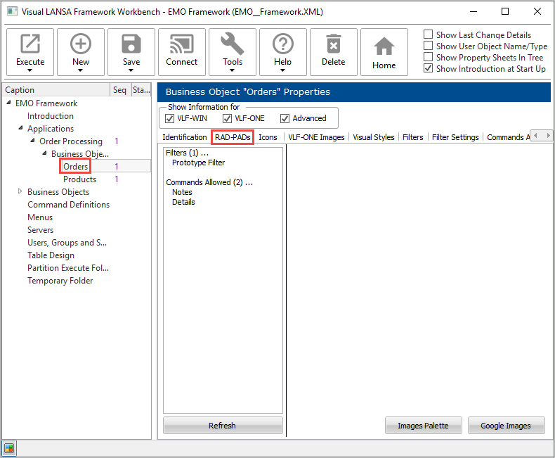Viewport: 555px width, 458px height.
Task: Expand the Business Objects tree node
Action: 20,192
